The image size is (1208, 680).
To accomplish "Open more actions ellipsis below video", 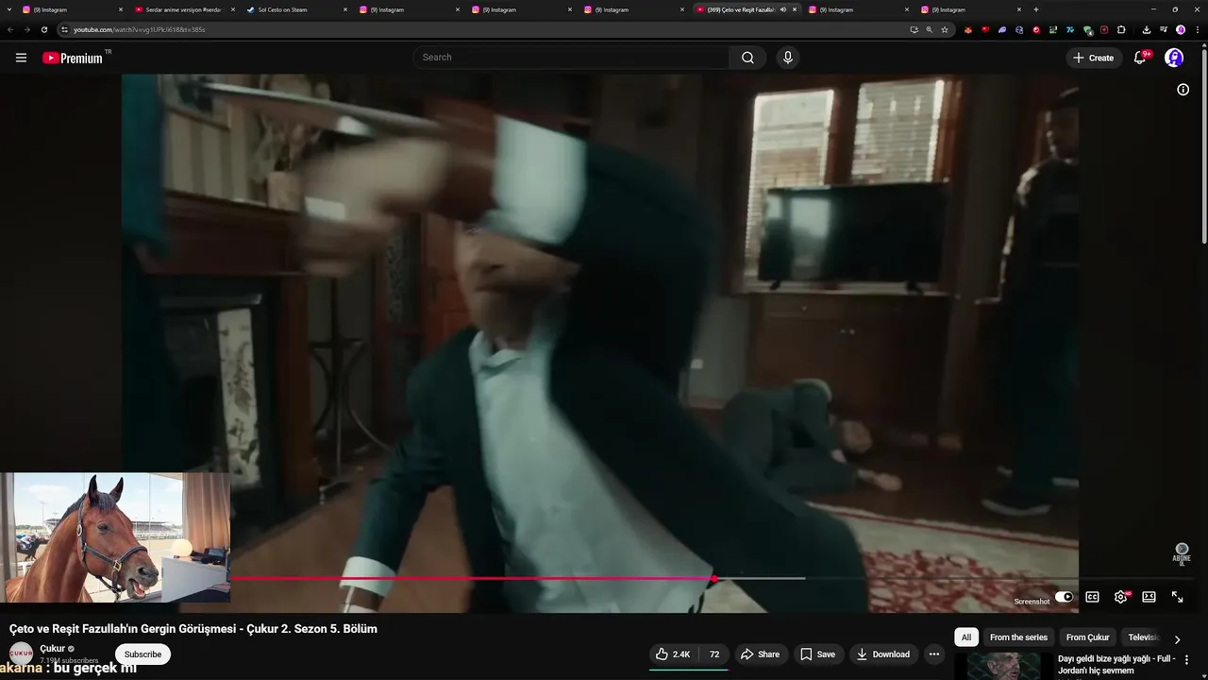I will tap(933, 654).
